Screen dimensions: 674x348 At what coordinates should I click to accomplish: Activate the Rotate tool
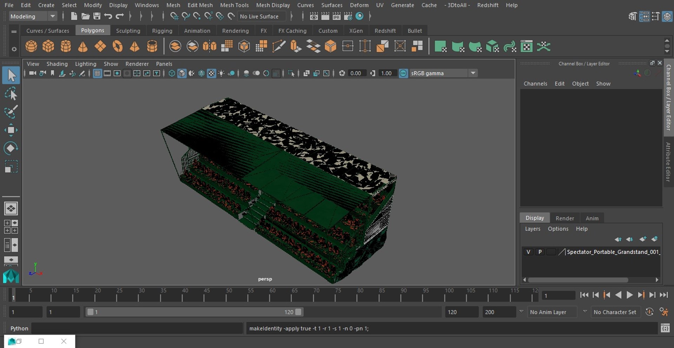(x=11, y=148)
